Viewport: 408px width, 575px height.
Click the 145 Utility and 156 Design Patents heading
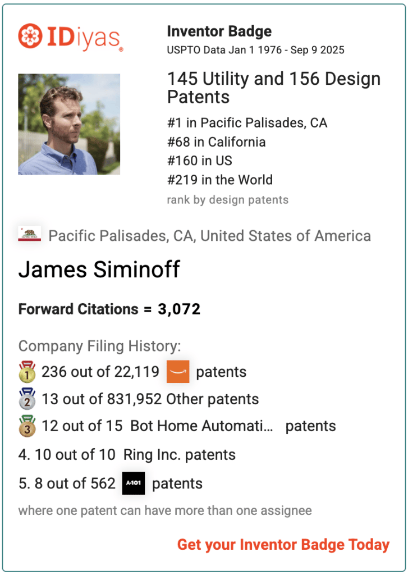[x=274, y=88]
